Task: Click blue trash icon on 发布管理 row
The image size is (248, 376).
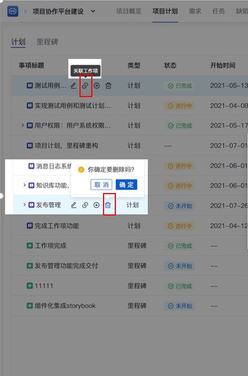Action: tap(108, 205)
